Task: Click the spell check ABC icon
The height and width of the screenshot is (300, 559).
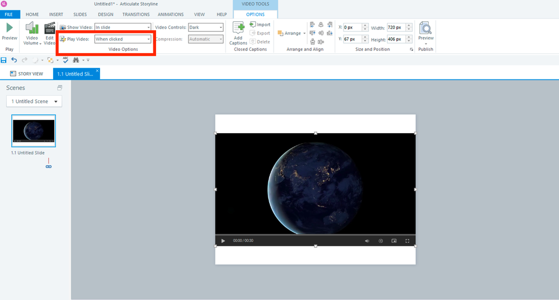Action: [x=65, y=60]
